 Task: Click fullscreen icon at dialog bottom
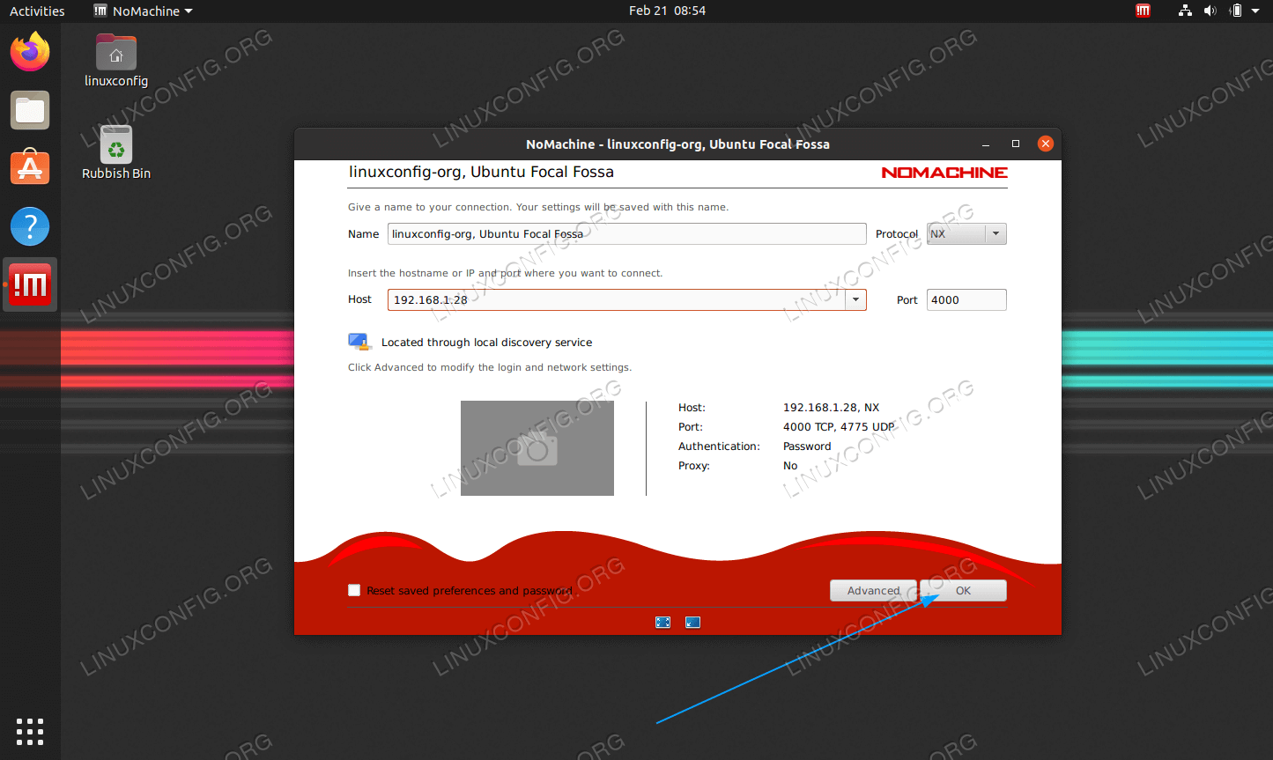pyautogui.click(x=663, y=623)
